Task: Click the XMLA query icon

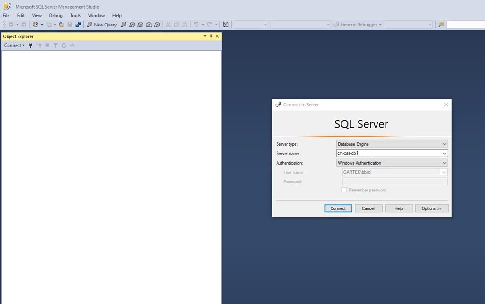Action: [x=149, y=25]
